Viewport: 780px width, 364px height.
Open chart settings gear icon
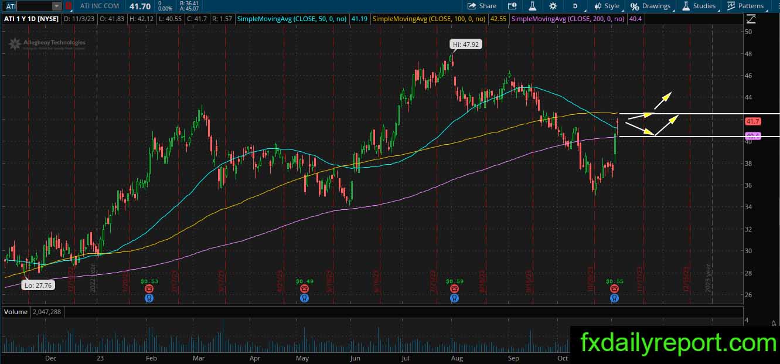point(553,6)
